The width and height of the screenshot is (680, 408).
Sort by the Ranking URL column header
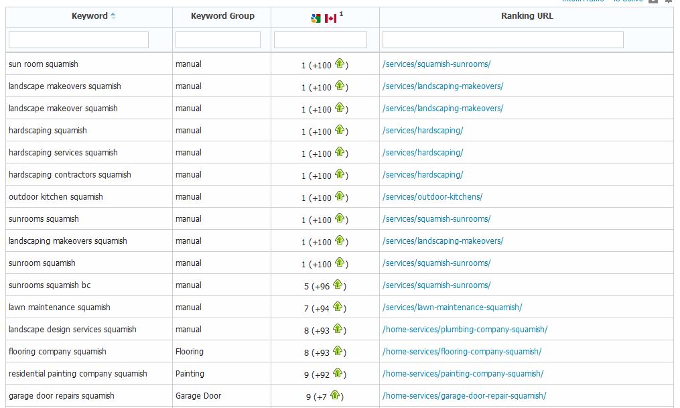(527, 16)
